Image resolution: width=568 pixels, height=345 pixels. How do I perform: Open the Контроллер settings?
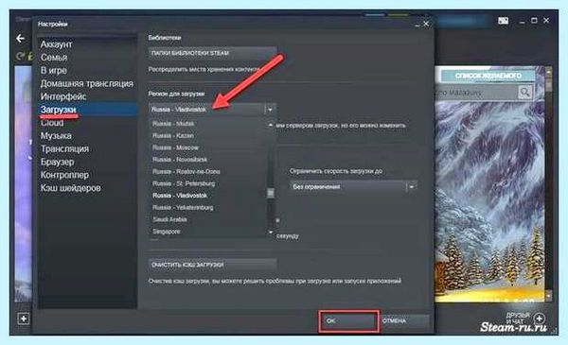point(64,175)
